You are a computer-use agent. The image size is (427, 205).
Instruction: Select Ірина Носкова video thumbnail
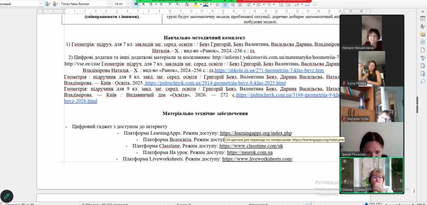[x=372, y=140]
